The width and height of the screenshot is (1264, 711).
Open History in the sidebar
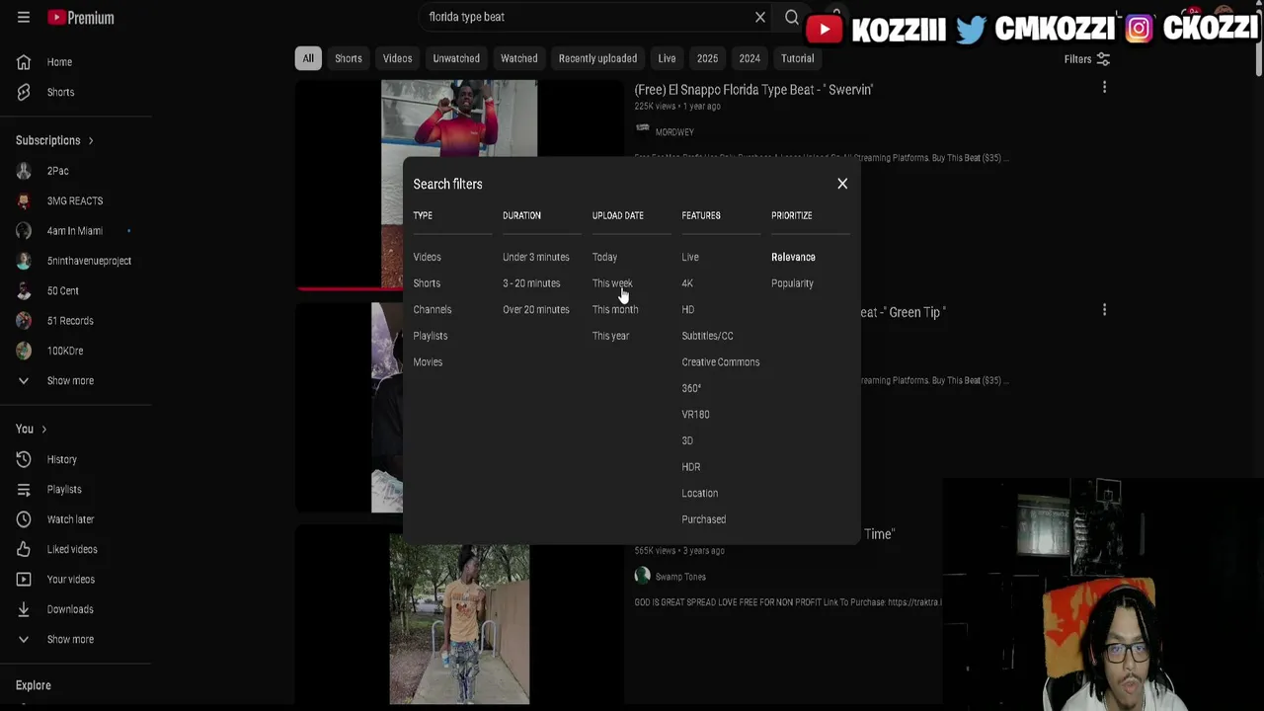[61, 459]
